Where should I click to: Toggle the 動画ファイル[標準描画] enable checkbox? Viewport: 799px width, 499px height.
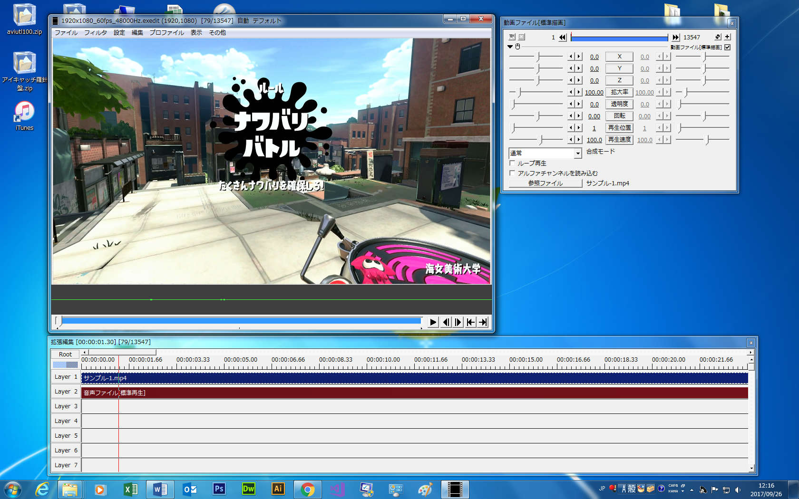[x=727, y=47]
